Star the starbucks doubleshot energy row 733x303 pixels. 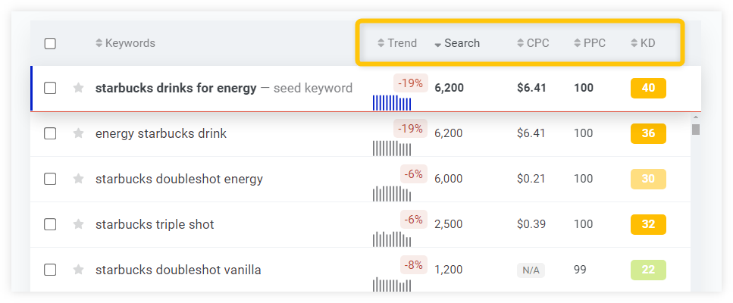click(79, 179)
